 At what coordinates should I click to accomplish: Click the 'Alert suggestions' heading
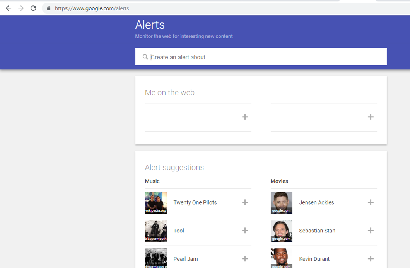click(x=174, y=167)
